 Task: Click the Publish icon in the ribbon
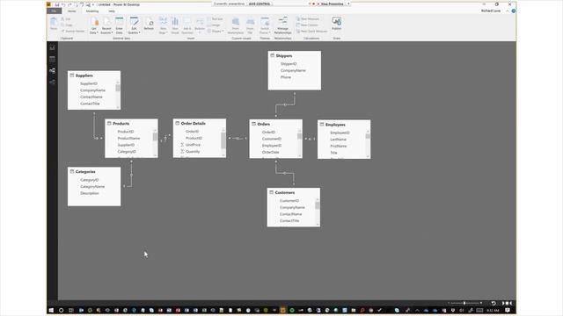(336, 21)
